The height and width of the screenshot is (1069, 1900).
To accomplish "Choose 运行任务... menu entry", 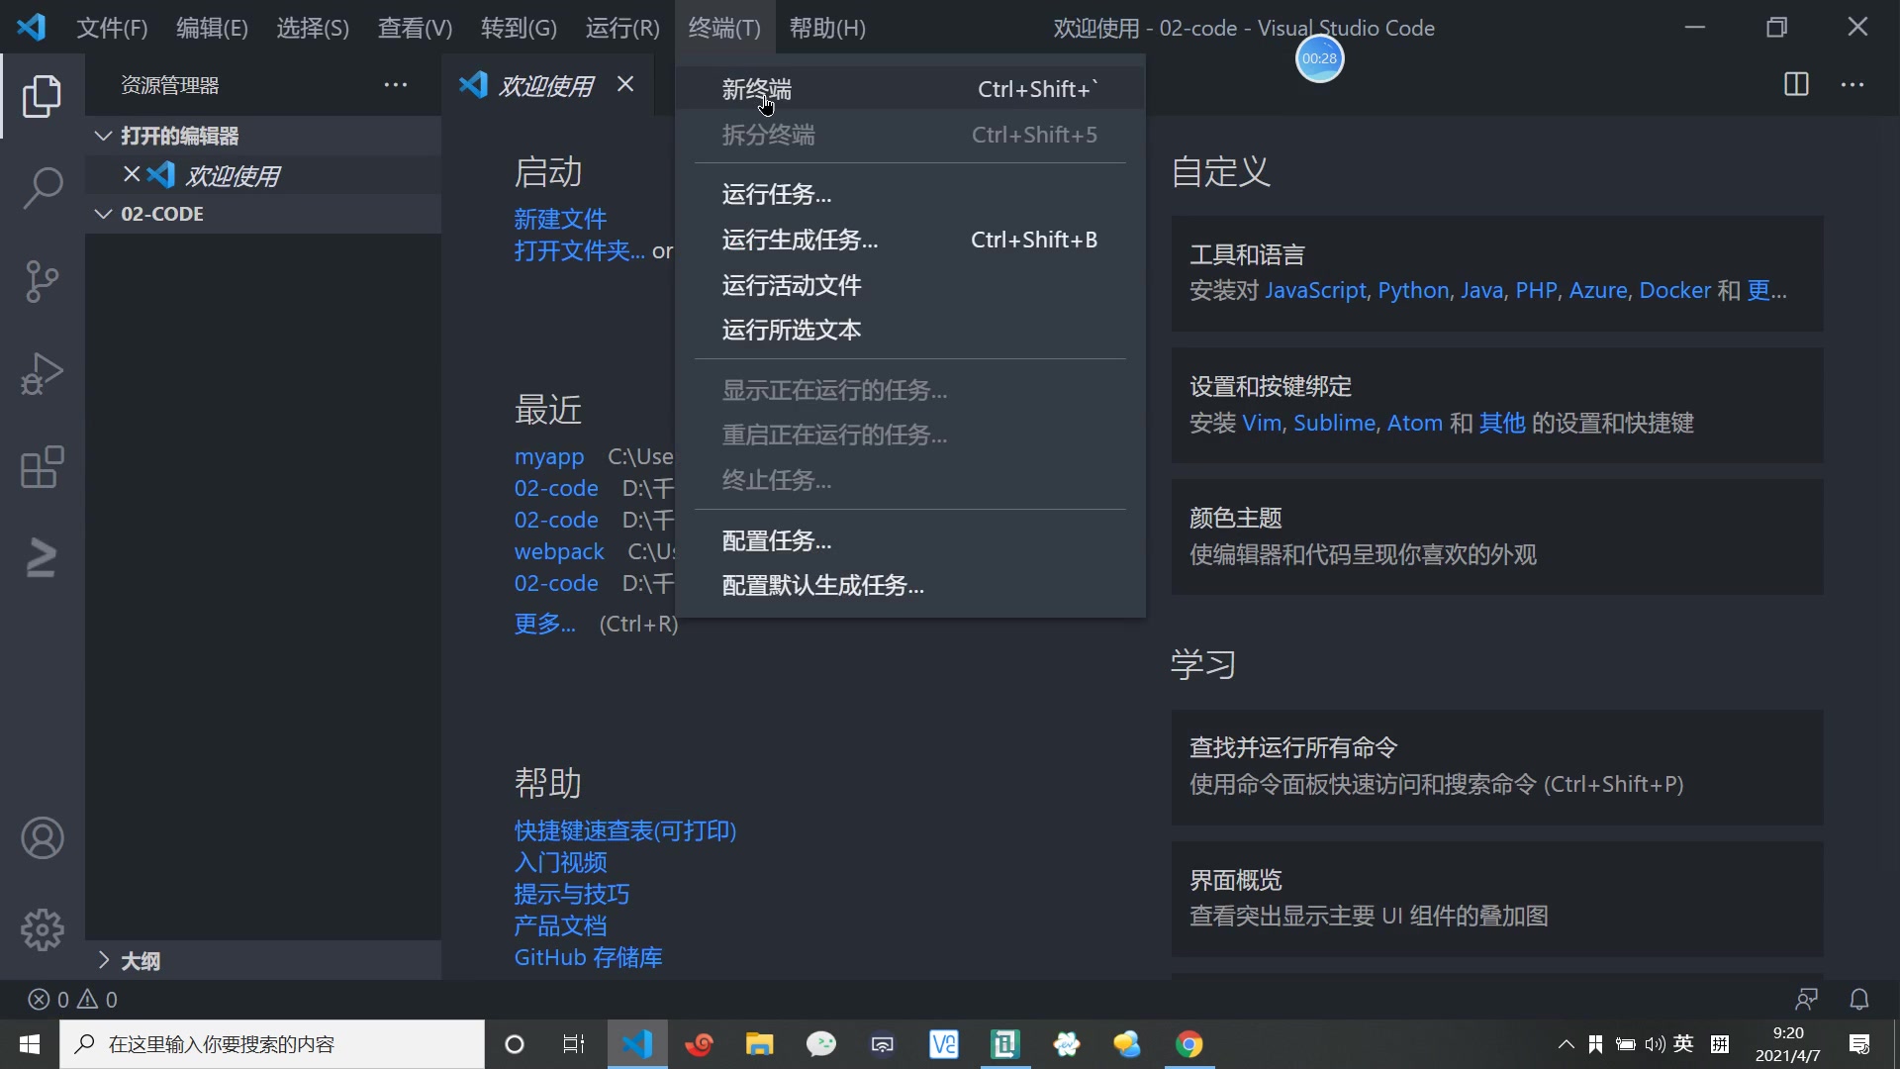I will pyautogui.click(x=910, y=194).
